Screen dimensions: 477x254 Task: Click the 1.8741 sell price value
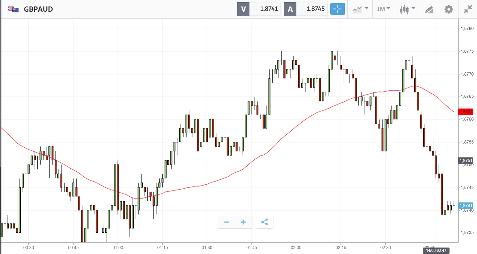[x=269, y=9]
